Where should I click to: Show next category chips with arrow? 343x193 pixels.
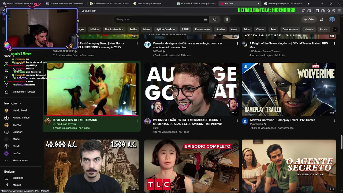pyautogui.click(x=335, y=29)
